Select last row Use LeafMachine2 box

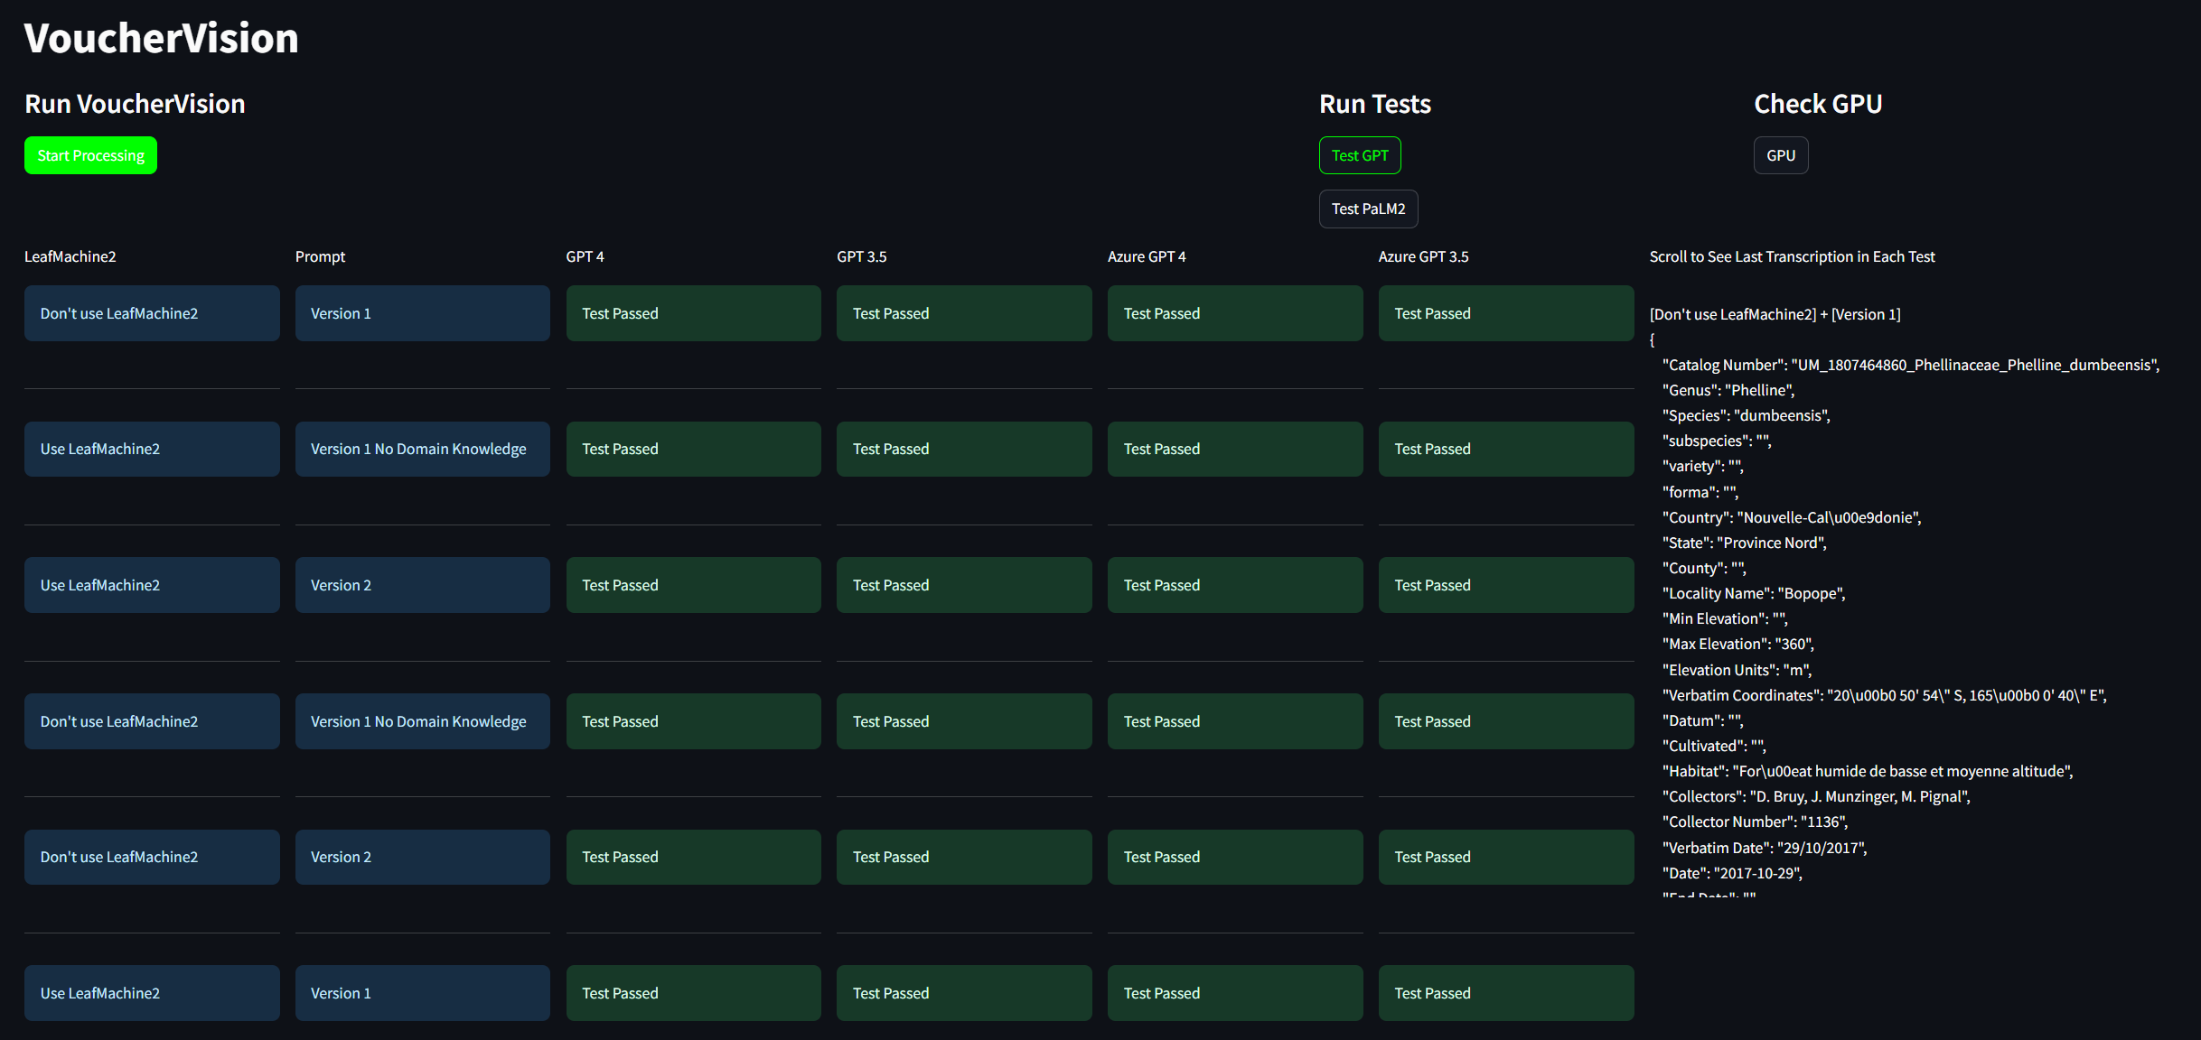point(152,993)
